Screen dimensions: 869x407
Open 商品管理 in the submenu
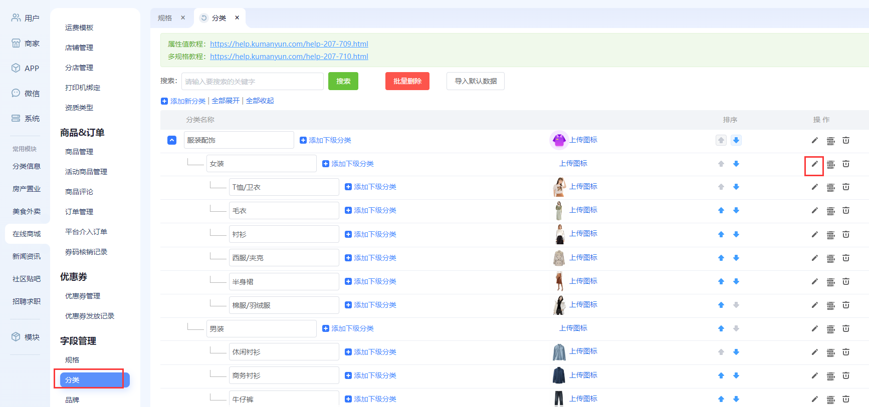pyautogui.click(x=79, y=152)
